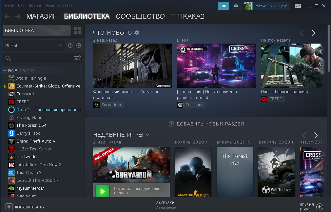Viewport: 331px width, 212px height.
Task: Open Friends and Chat plus icon
Action: click(320, 207)
